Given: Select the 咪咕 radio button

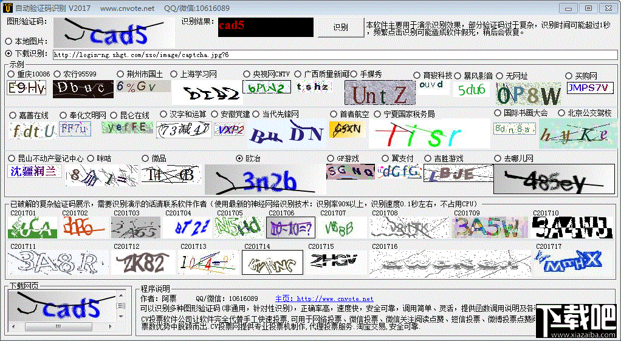Looking at the screenshot, I should pyautogui.click(x=91, y=158).
